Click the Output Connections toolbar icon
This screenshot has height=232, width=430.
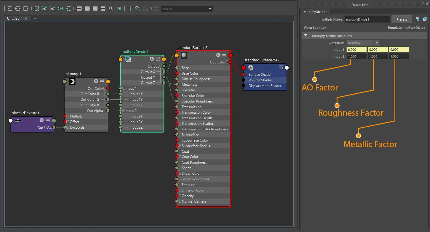(x=26, y=9)
